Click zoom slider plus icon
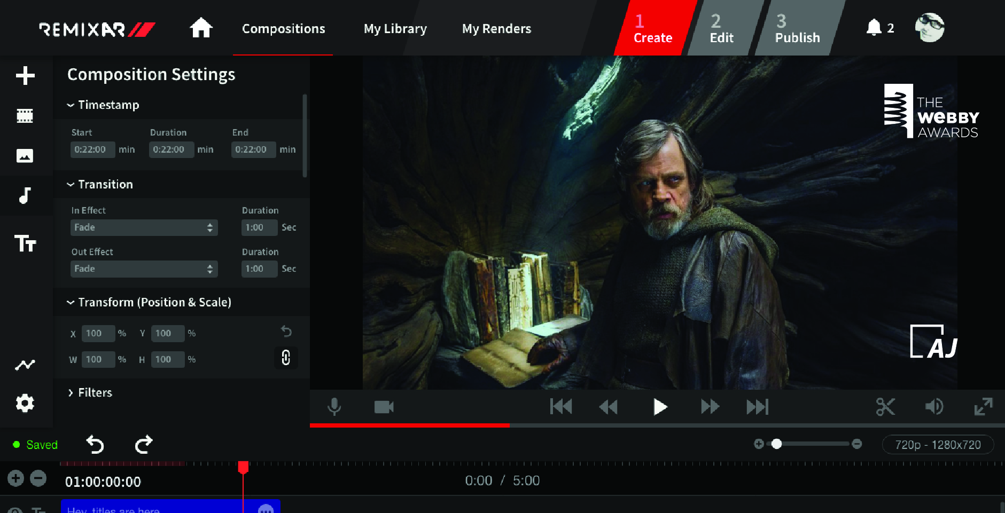 point(759,444)
